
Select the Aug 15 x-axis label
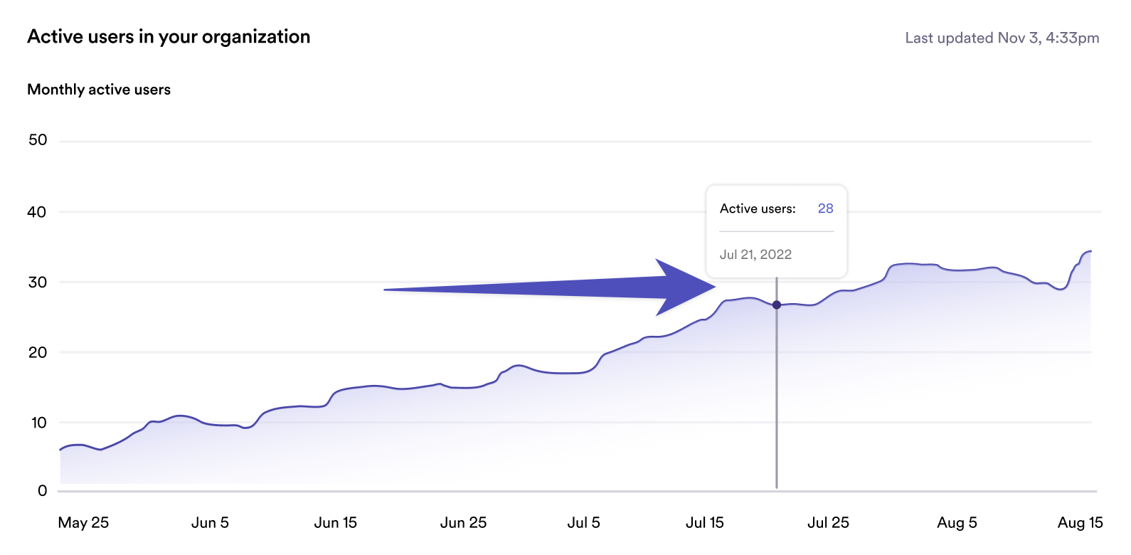(x=1080, y=523)
